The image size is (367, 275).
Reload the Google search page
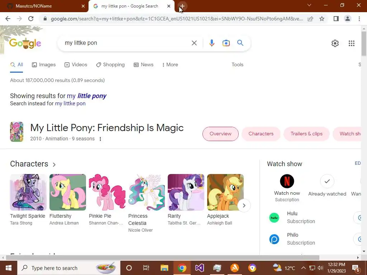31,19
